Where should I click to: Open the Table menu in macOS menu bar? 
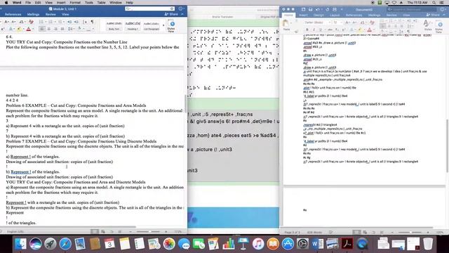(101, 3)
